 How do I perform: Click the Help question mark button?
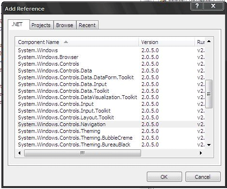[197, 6]
